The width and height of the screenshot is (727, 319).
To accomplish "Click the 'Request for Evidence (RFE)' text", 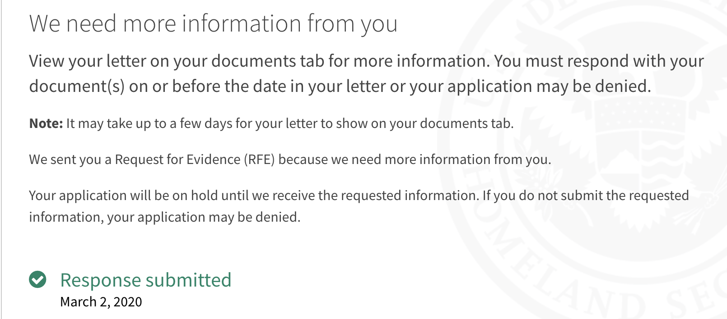I will [195, 159].
